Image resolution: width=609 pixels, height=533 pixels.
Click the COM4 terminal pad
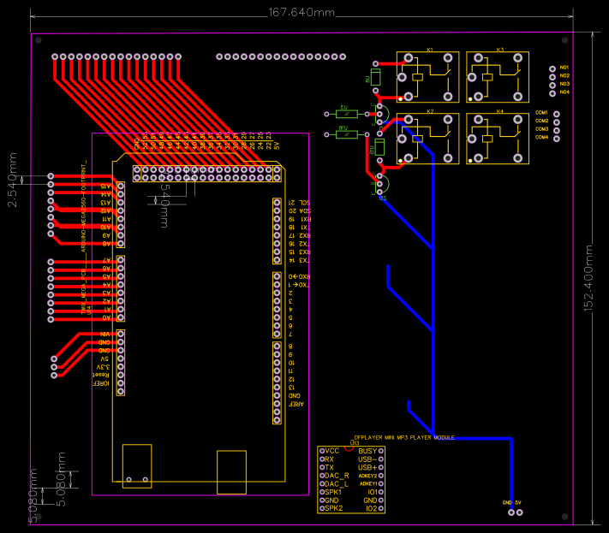point(557,139)
